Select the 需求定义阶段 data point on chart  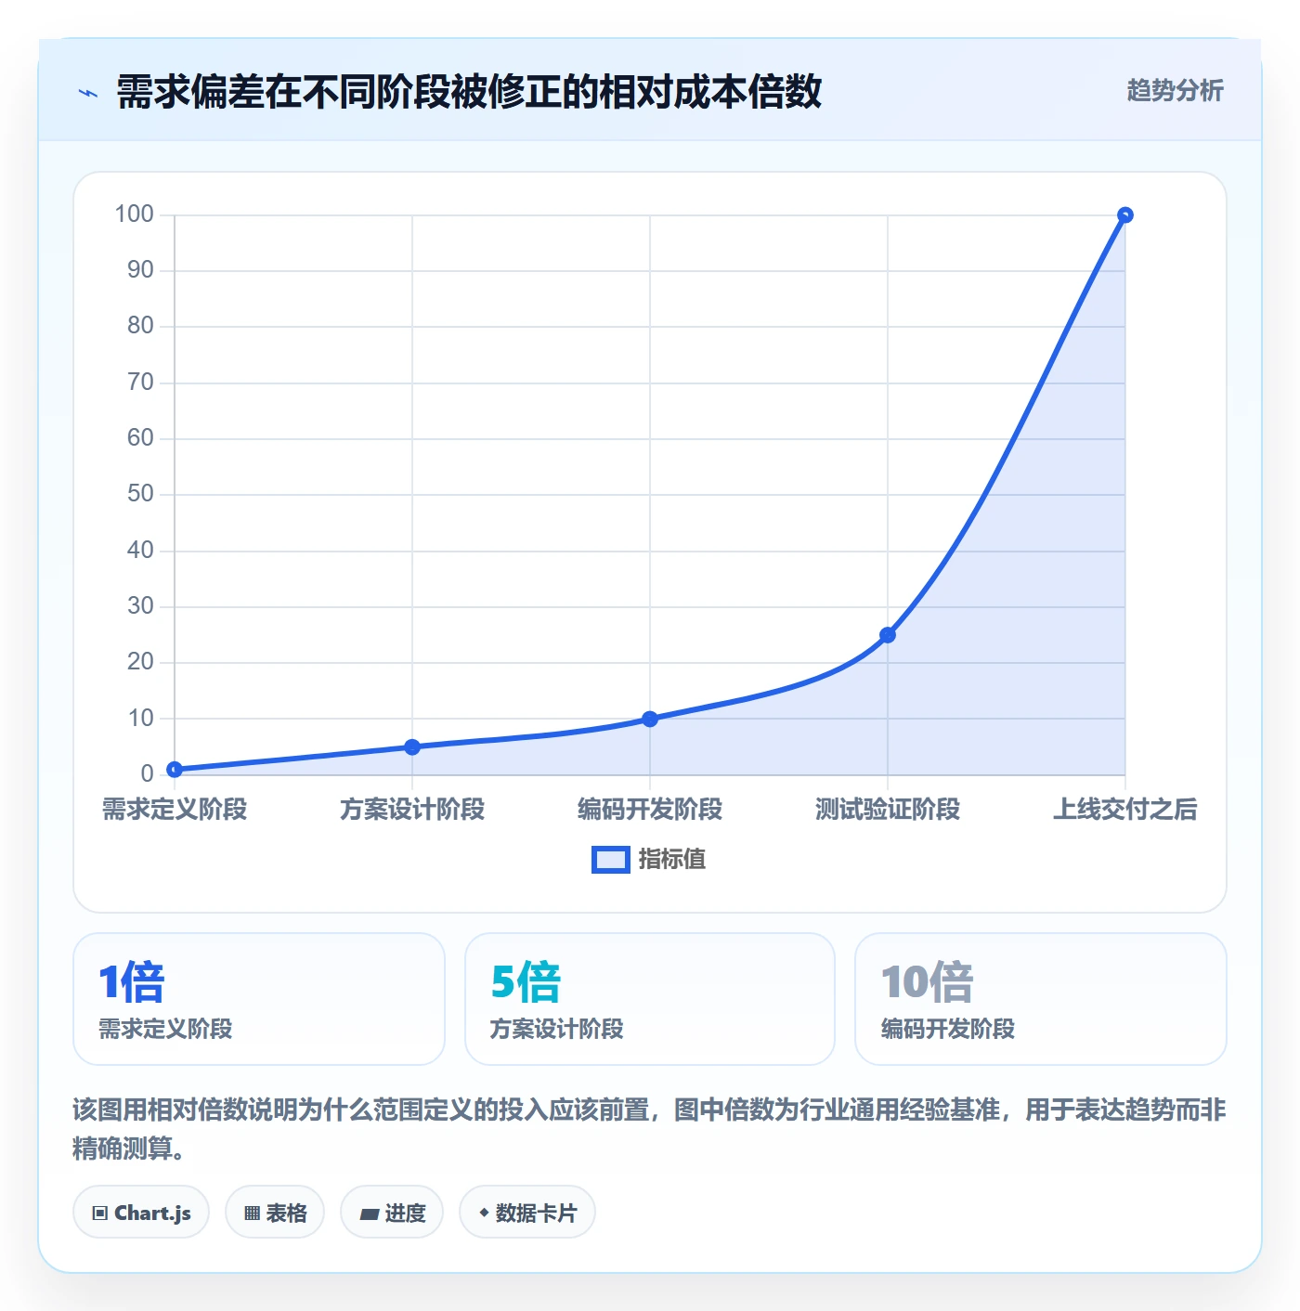175,769
